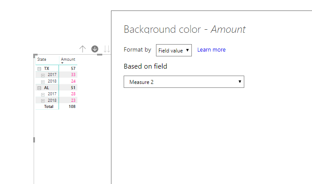Click the left-side resize handle of the matrix
Viewport: 312px width, 184px height.
click(x=34, y=140)
